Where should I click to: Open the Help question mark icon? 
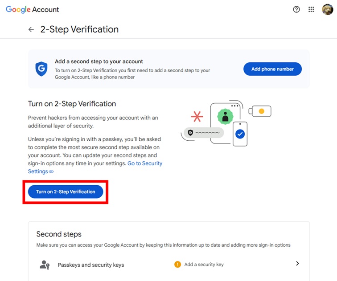(x=296, y=9)
